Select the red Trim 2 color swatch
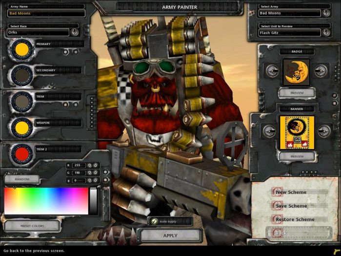Image resolution: width=341 pixels, height=256 pixels. [22, 154]
